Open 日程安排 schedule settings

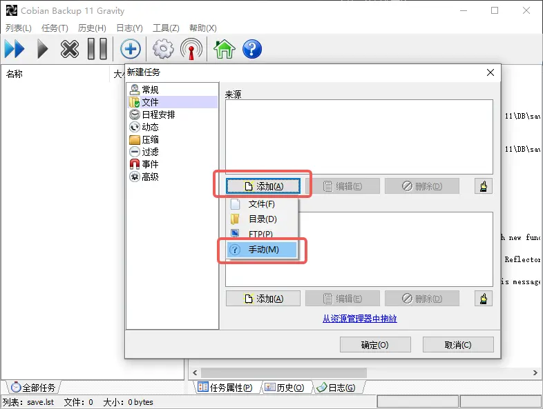153,114
